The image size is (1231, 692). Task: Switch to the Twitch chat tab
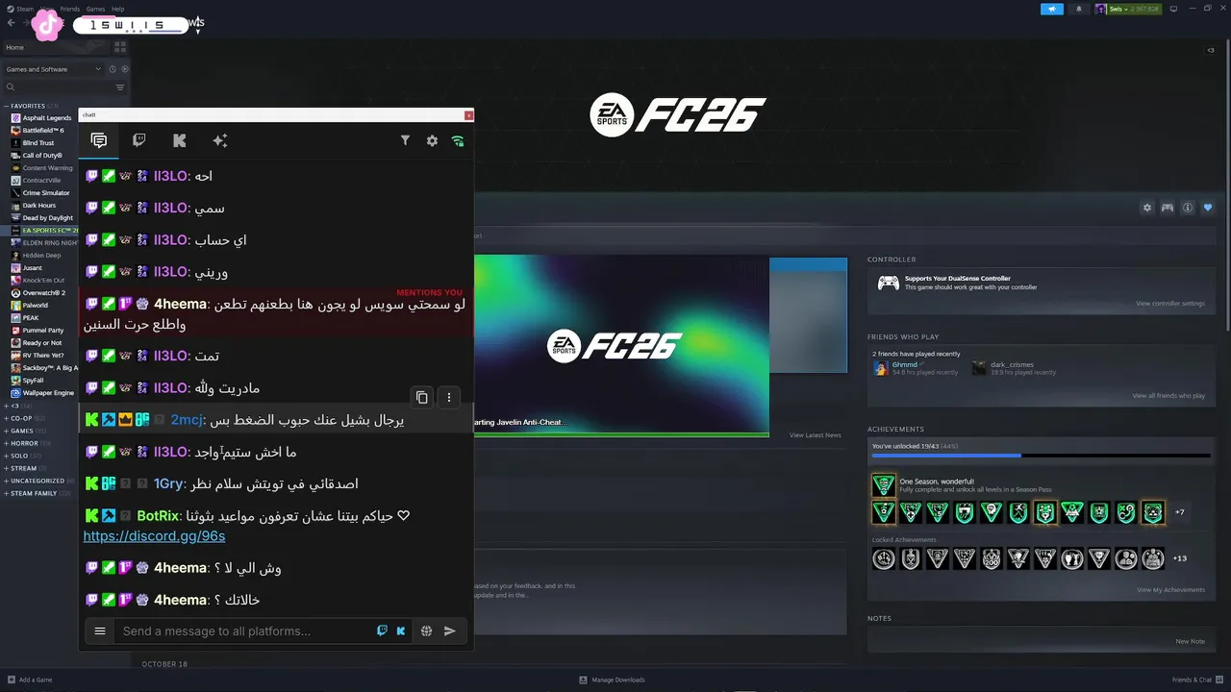[x=139, y=140]
